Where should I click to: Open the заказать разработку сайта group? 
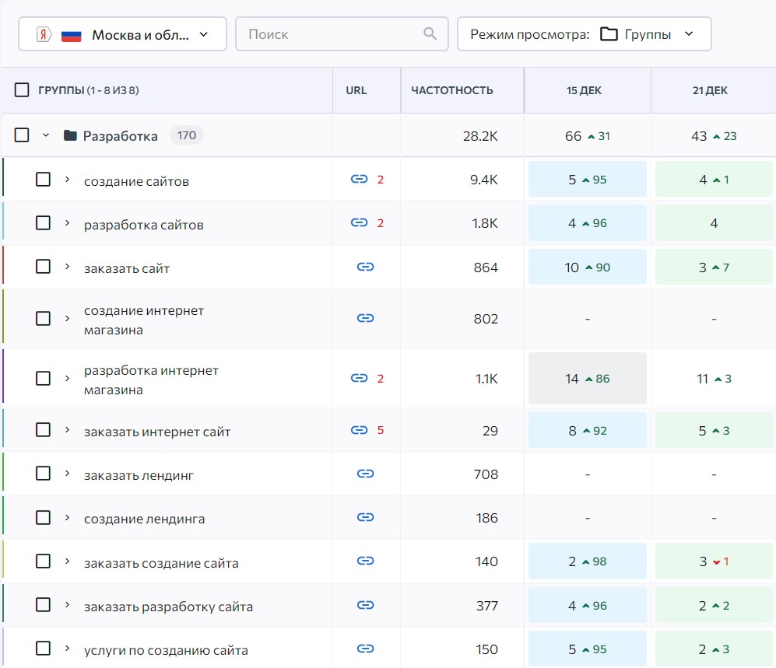(67, 605)
